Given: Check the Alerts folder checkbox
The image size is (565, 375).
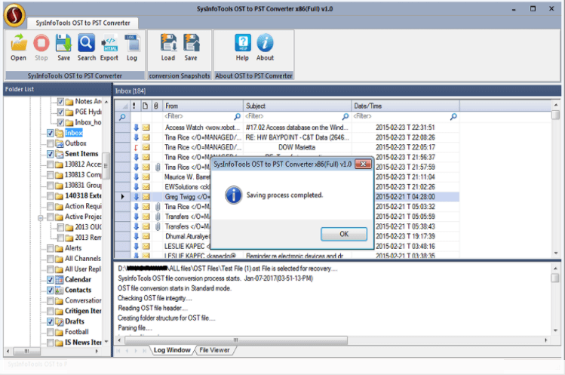Looking at the screenshot, I should point(50,248).
